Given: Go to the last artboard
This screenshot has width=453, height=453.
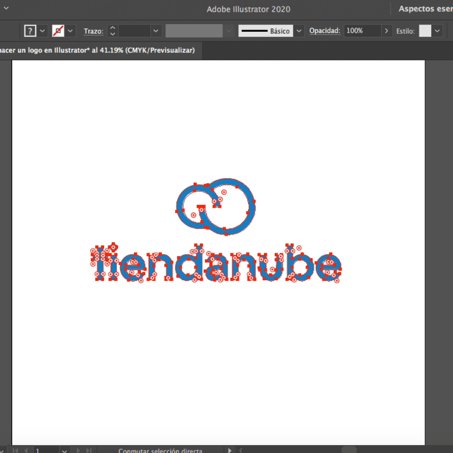Looking at the screenshot, I should [x=89, y=450].
